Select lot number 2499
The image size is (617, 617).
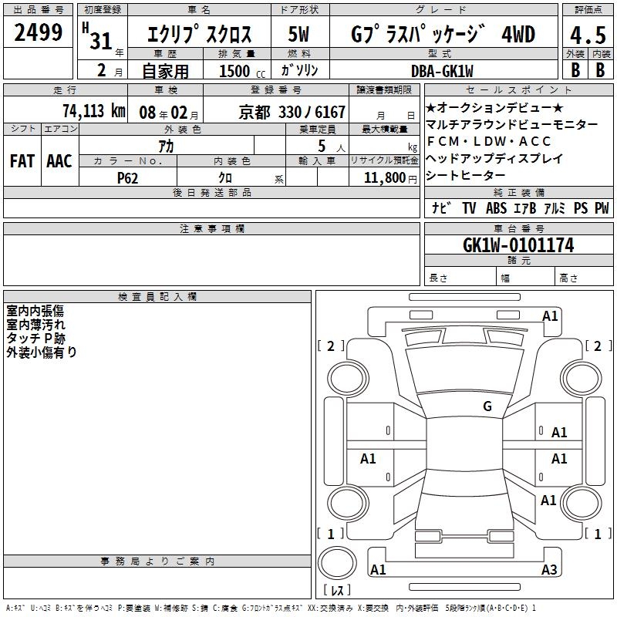tap(39, 33)
